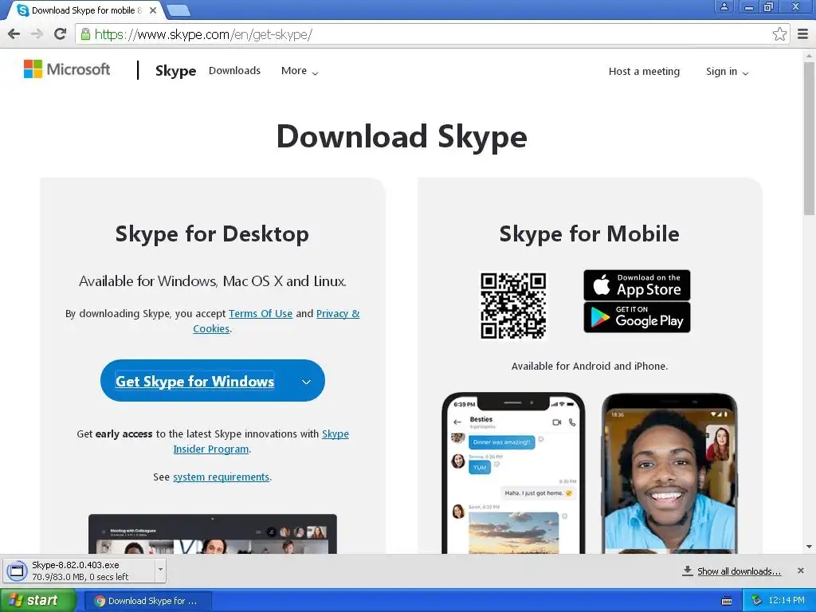Click the Google Play badge
This screenshot has height=612, width=816.
click(637, 317)
